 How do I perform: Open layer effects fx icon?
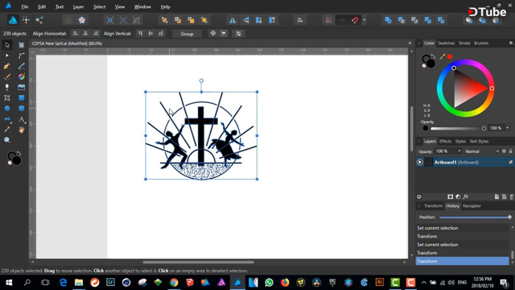coord(466,197)
